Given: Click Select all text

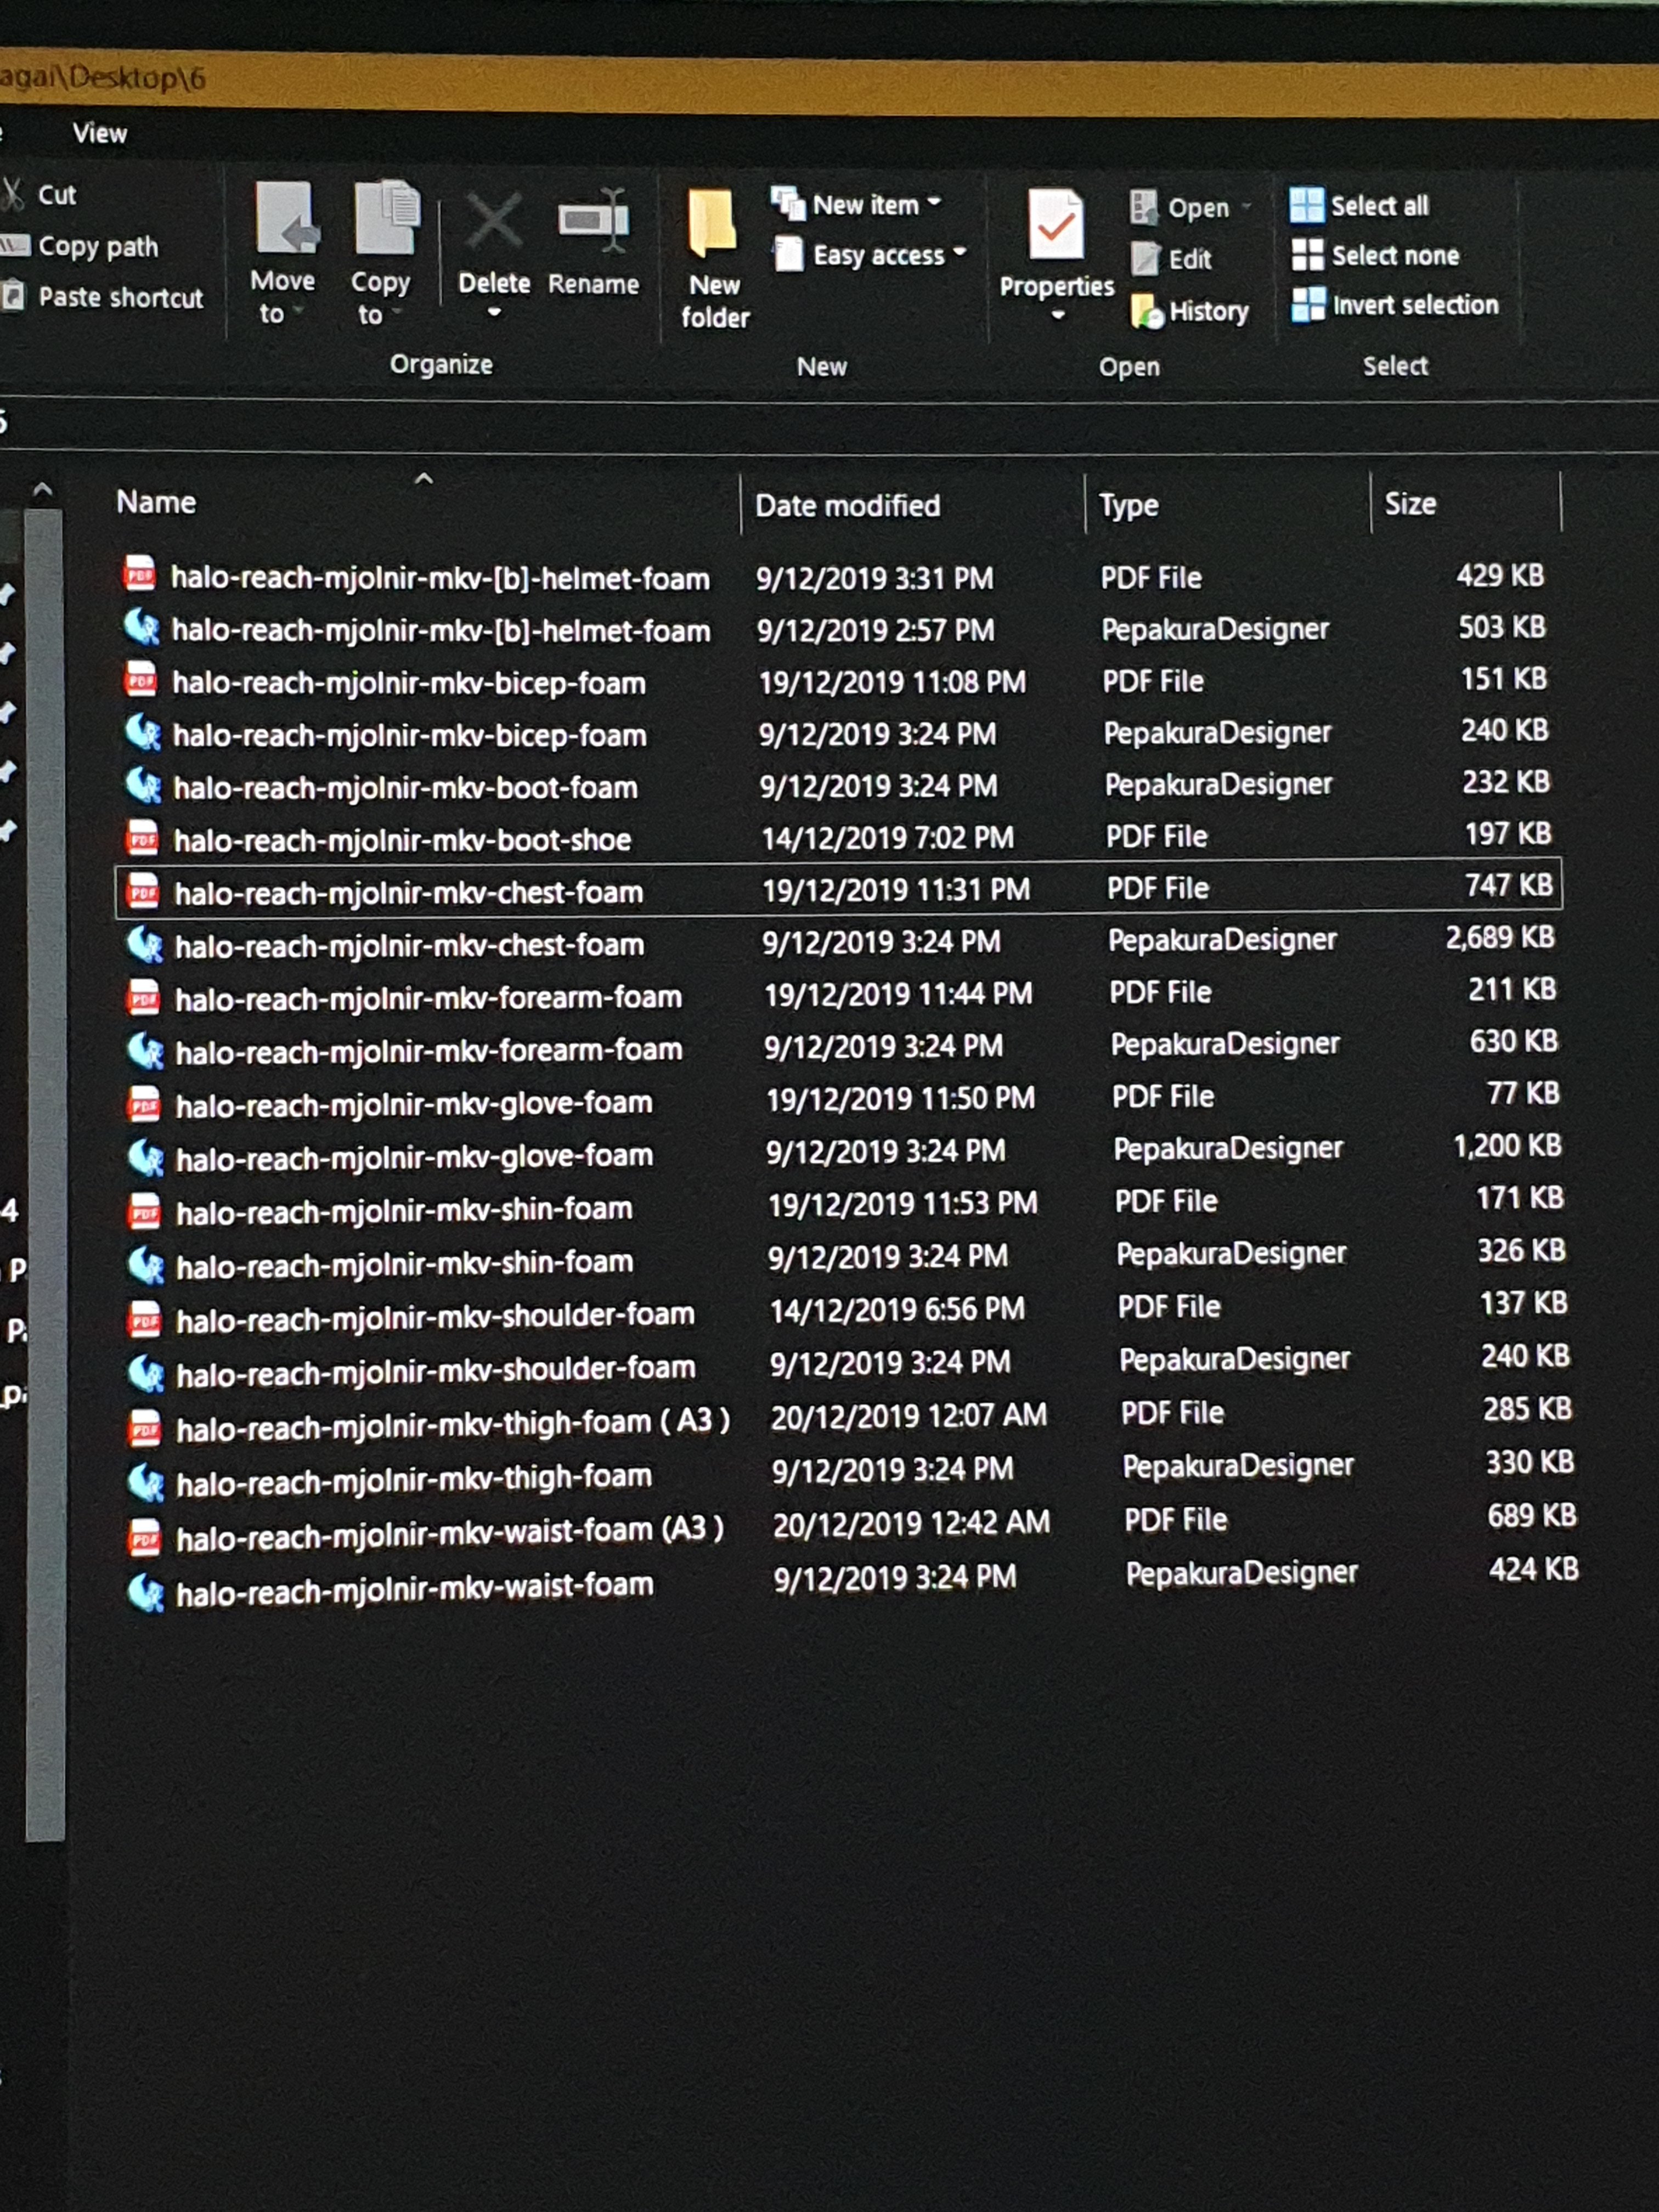Looking at the screenshot, I should point(1379,206).
